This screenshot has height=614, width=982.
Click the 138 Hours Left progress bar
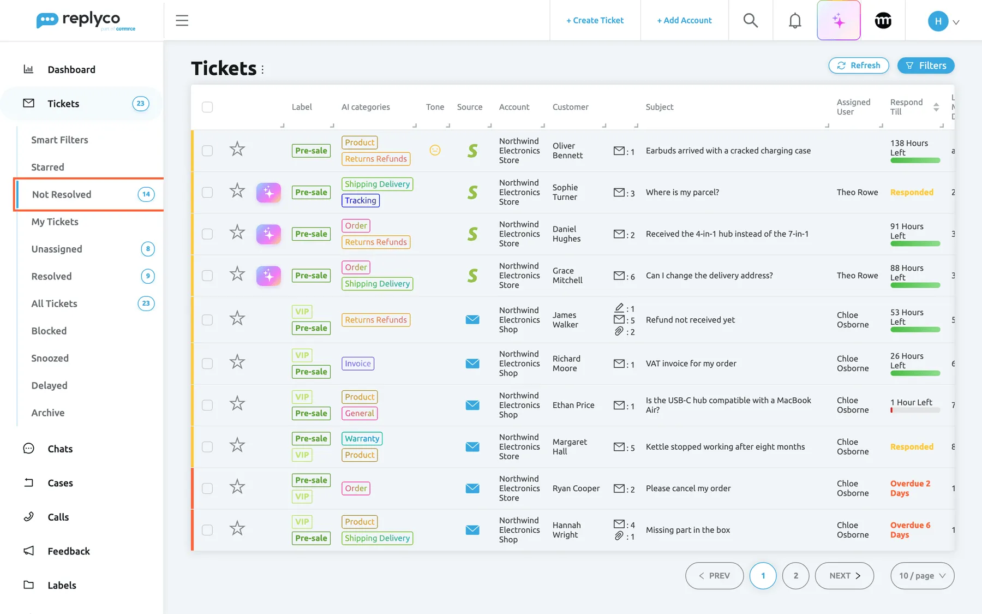pyautogui.click(x=915, y=160)
